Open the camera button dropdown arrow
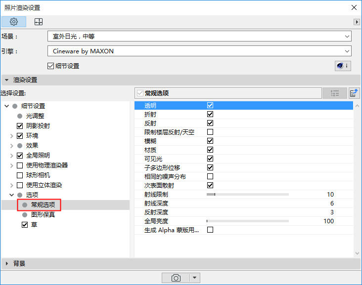 click(195, 278)
